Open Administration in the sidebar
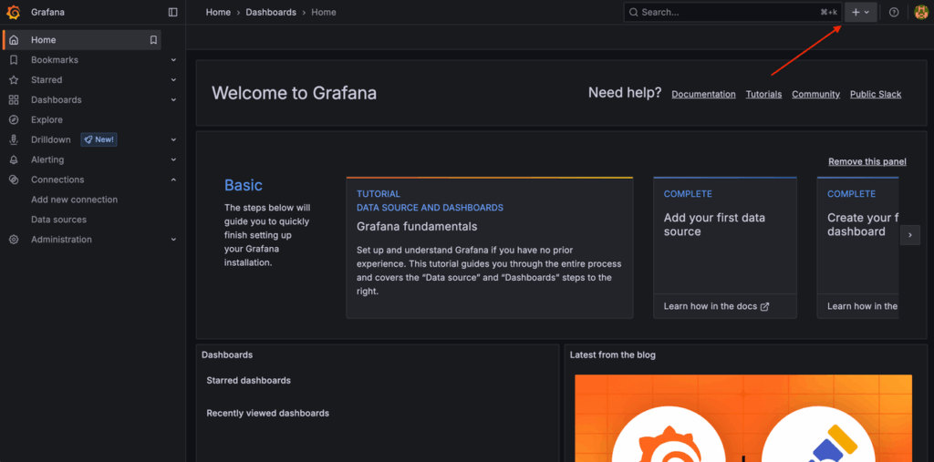Viewport: 934px width, 462px height. [61, 240]
